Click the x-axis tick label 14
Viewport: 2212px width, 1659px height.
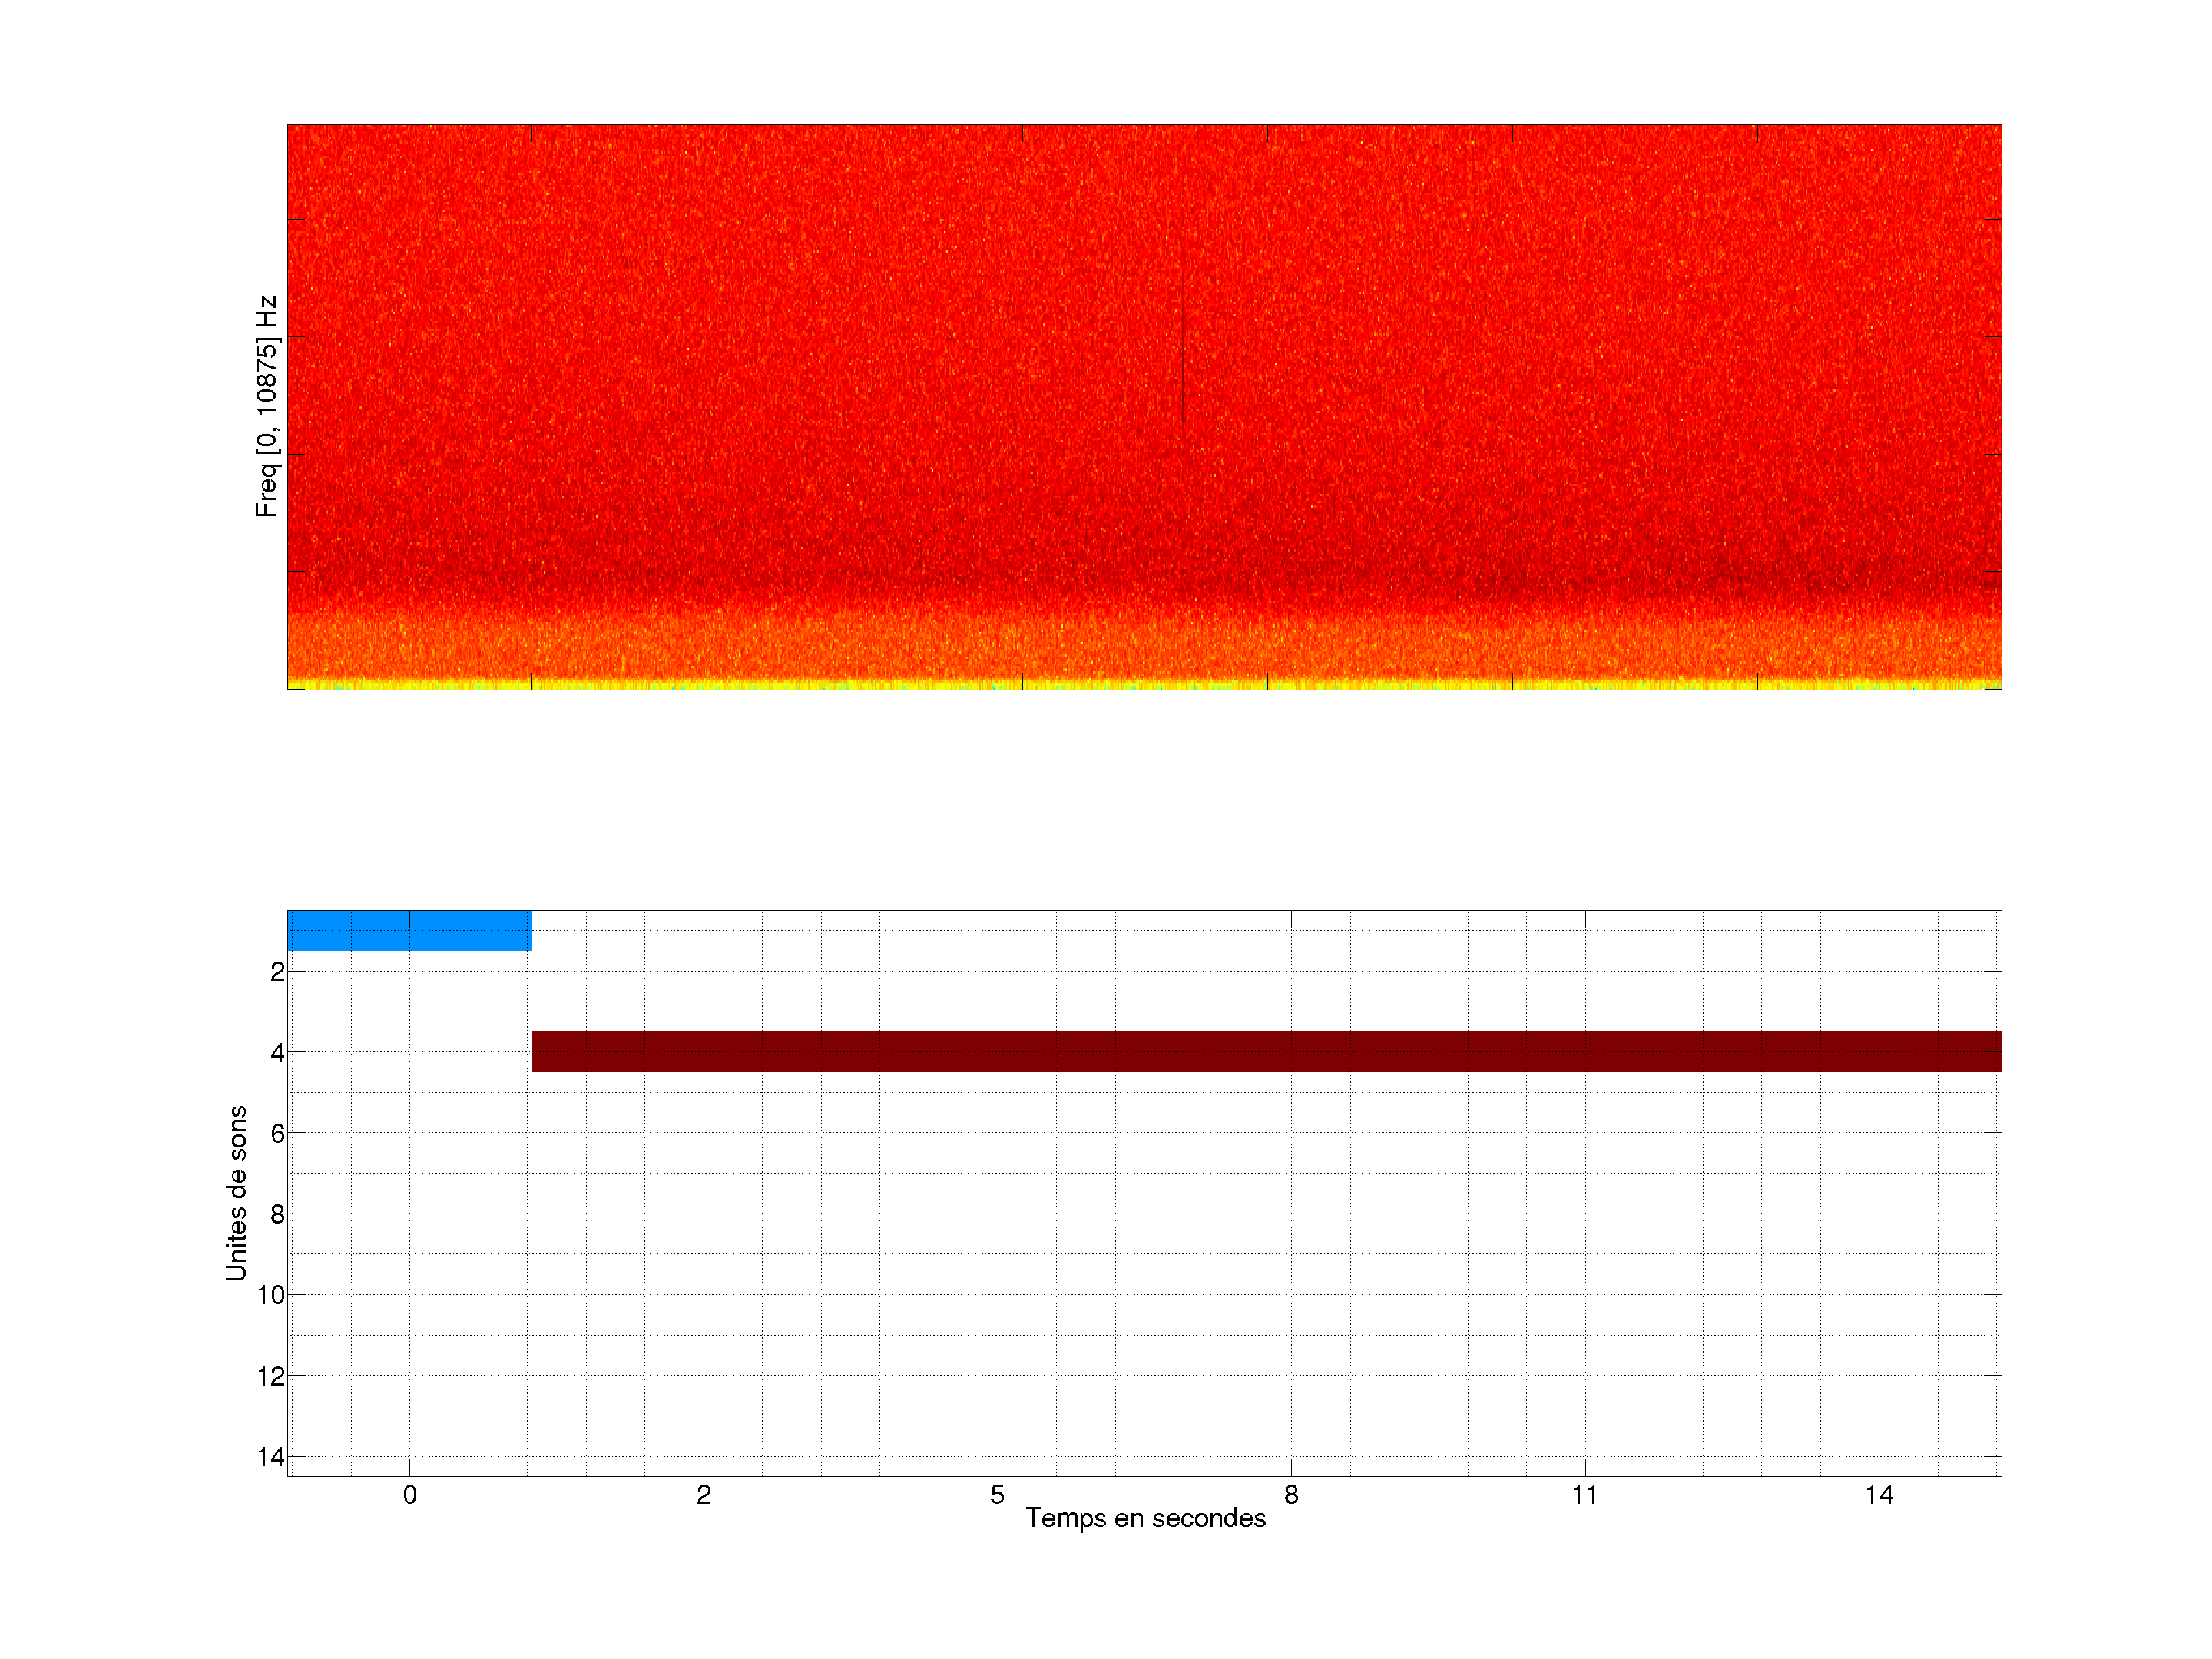[1878, 1495]
